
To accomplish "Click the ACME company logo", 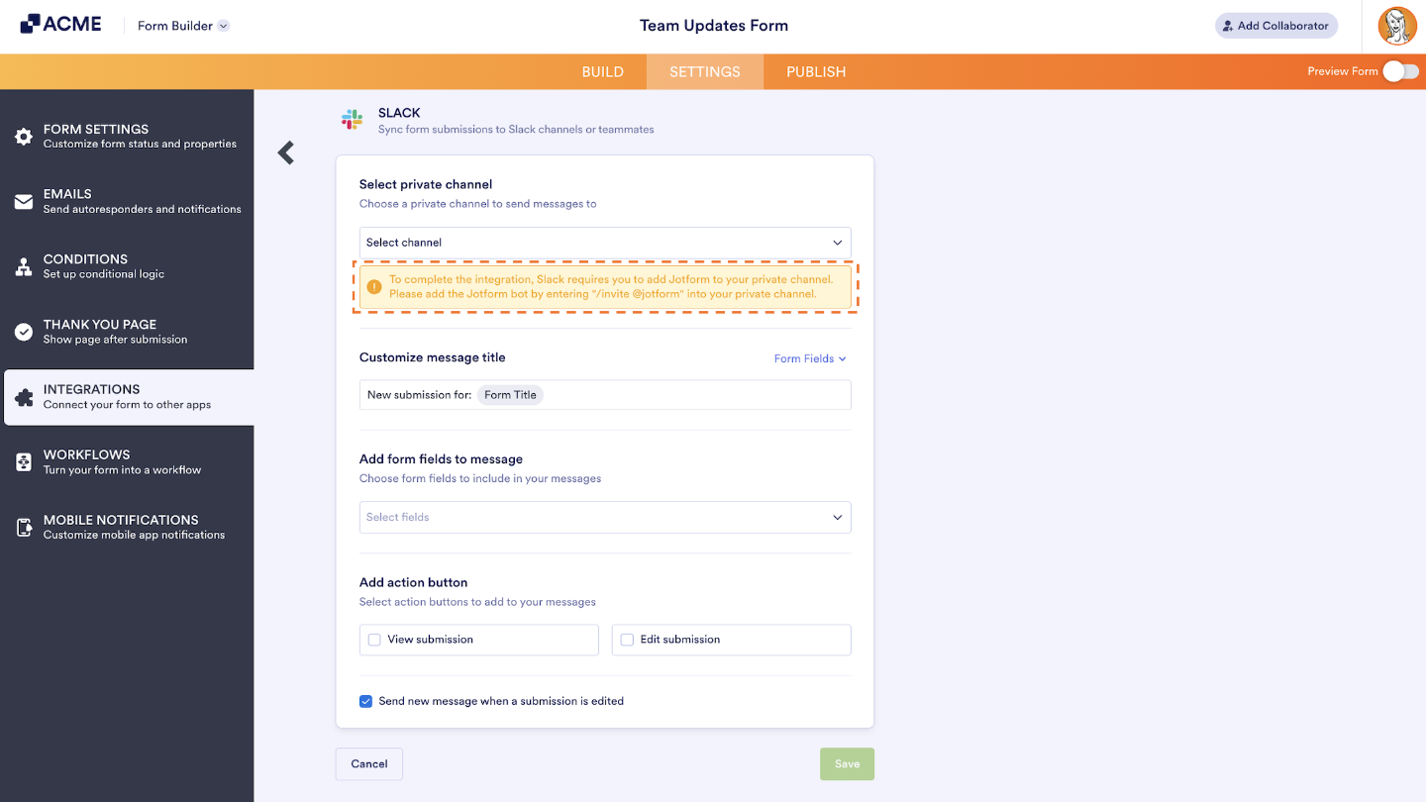I will pyautogui.click(x=61, y=24).
